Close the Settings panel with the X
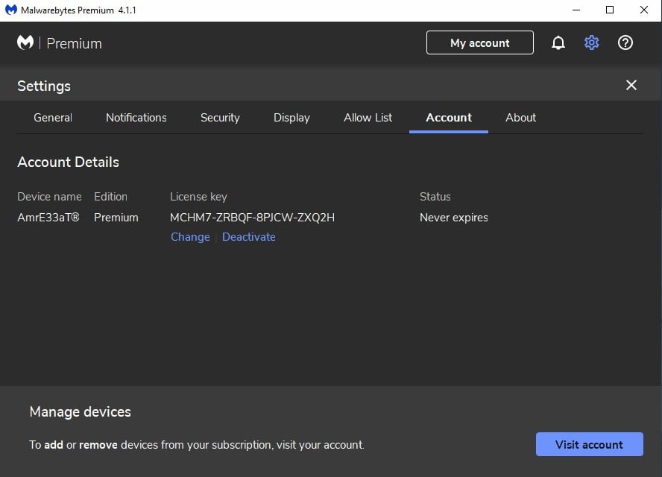662x477 pixels. click(x=631, y=86)
